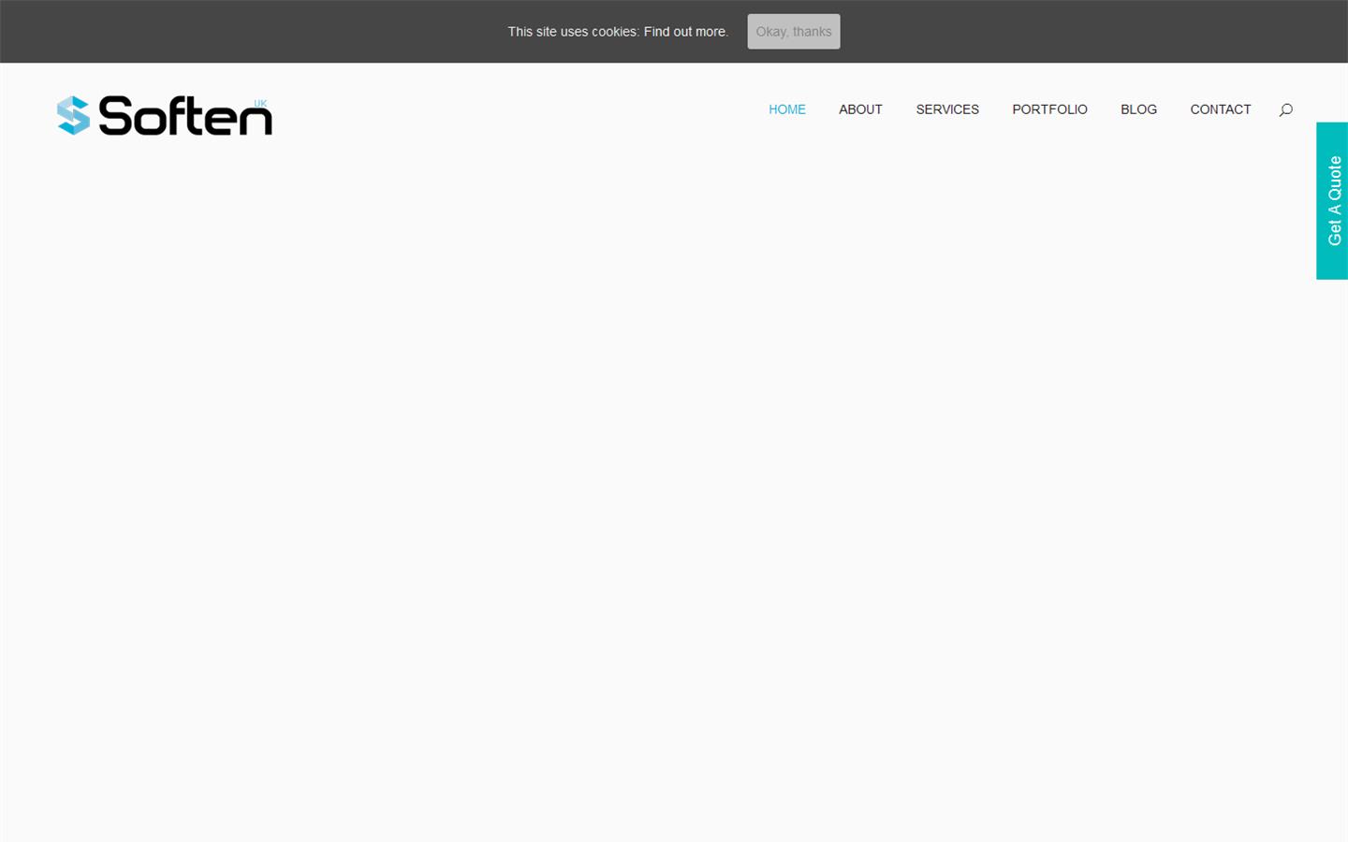Open the CONTACT page
This screenshot has height=842, width=1348.
(1220, 109)
